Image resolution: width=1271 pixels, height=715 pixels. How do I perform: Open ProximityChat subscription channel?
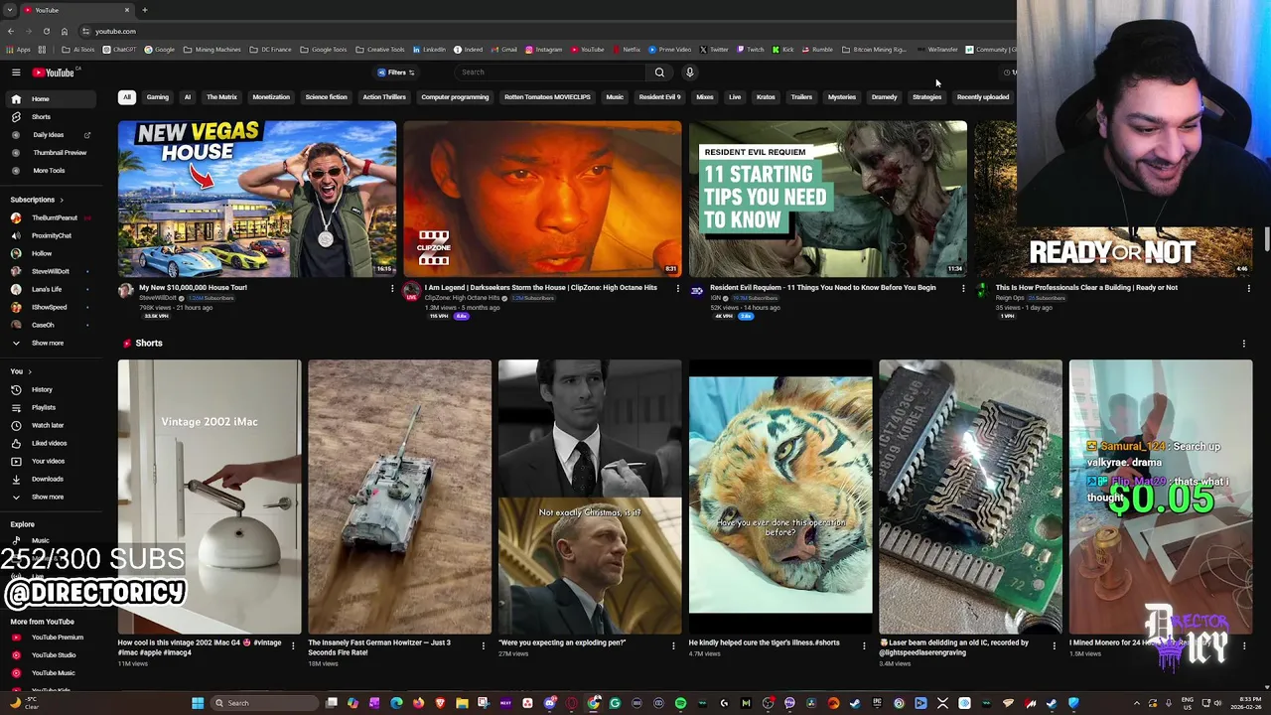[x=50, y=235]
